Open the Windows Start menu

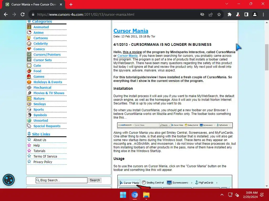pyautogui.click(x=123, y=195)
